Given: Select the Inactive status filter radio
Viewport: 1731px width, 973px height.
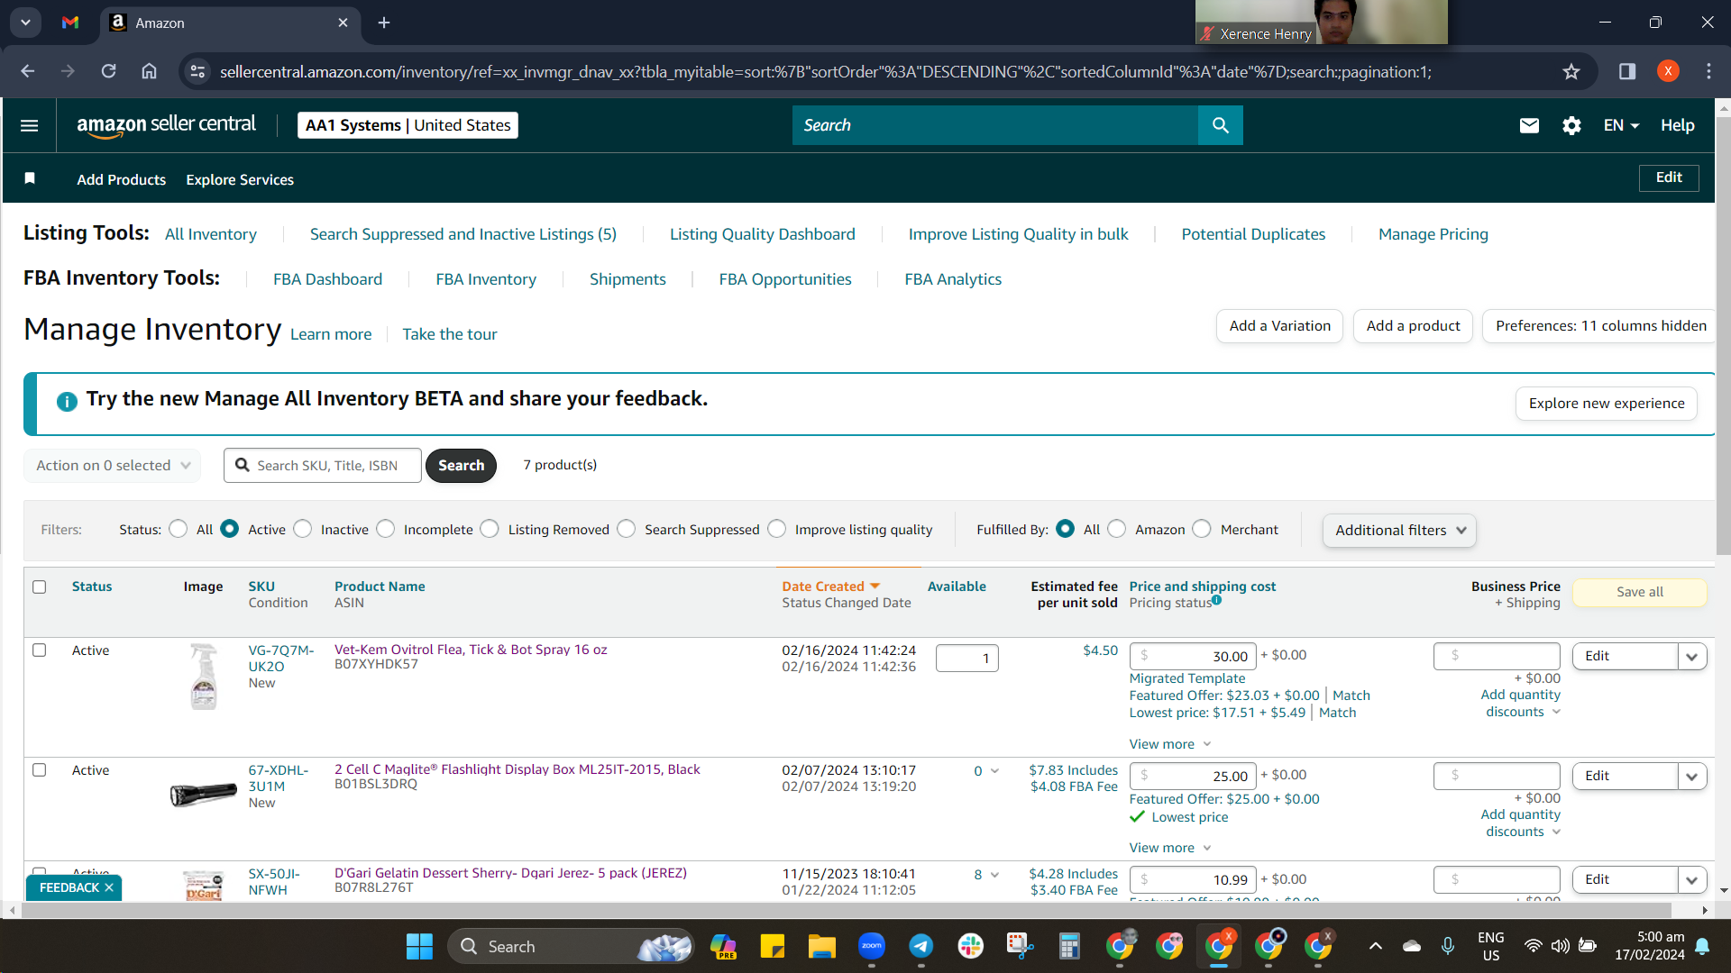Looking at the screenshot, I should pos(303,529).
